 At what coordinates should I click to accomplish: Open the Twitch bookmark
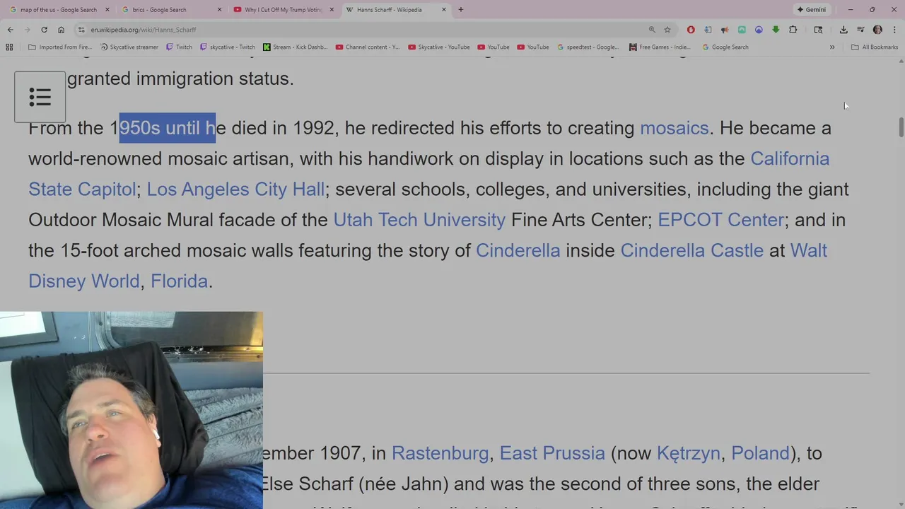click(180, 47)
